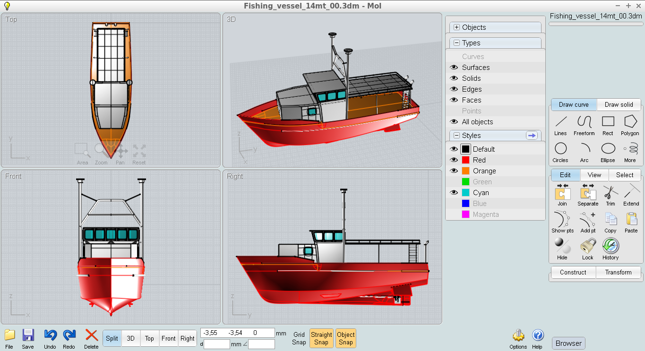
Task: Toggle All objects visibility eye
Action: point(454,122)
